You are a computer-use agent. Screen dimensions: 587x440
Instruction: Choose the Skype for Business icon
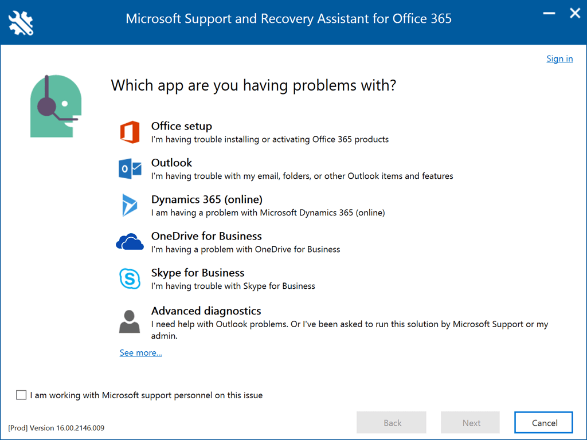[130, 278]
